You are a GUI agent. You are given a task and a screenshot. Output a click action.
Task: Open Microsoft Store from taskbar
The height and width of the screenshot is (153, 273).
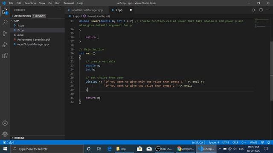pos(139,149)
